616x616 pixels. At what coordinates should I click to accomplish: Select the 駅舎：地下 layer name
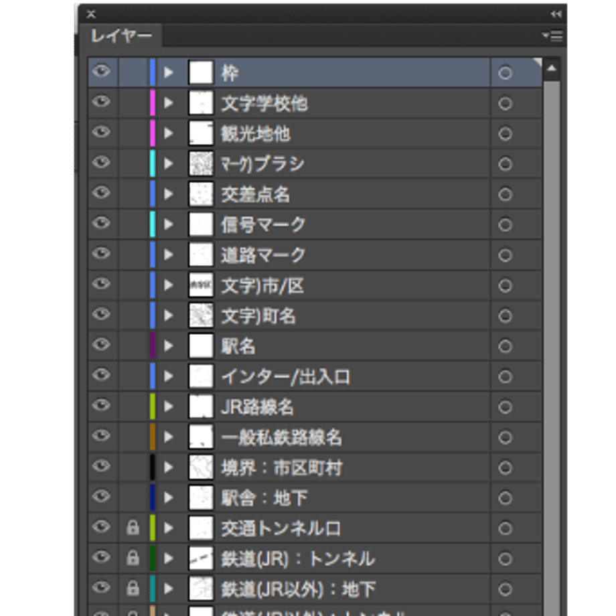(x=264, y=498)
